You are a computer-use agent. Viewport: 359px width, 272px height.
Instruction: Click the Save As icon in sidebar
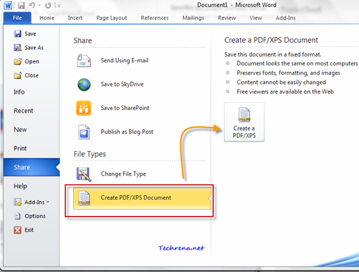coord(18,48)
